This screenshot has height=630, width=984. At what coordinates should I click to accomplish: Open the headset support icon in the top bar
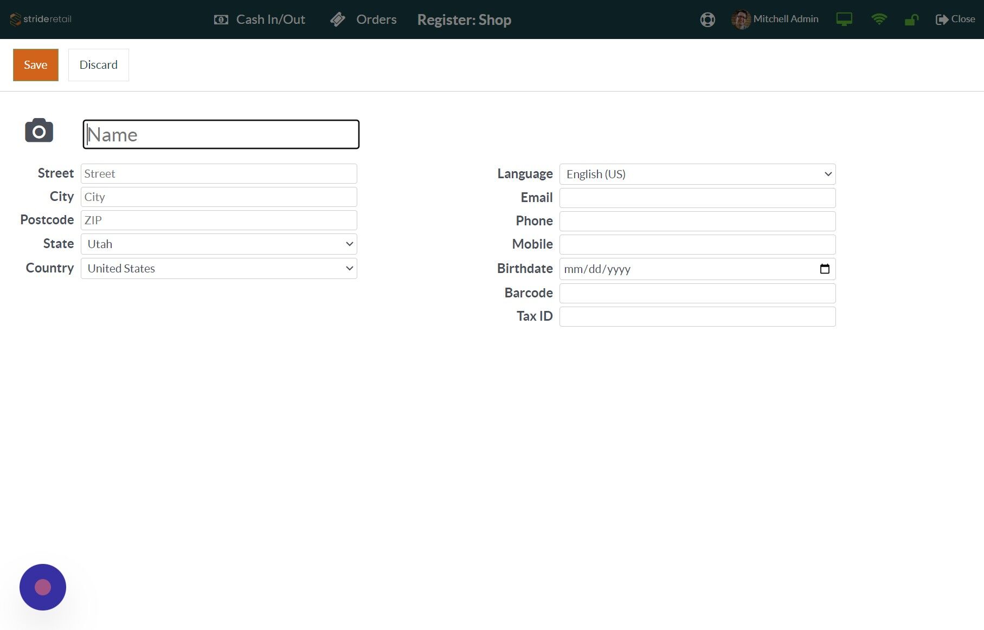click(707, 19)
